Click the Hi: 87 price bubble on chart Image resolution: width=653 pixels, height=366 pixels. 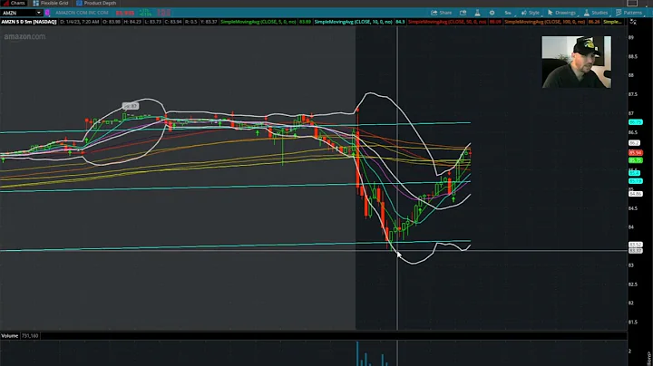pos(131,106)
